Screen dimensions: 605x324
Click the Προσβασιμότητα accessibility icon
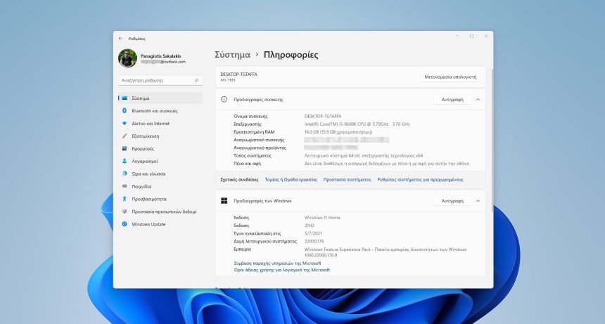(x=125, y=199)
